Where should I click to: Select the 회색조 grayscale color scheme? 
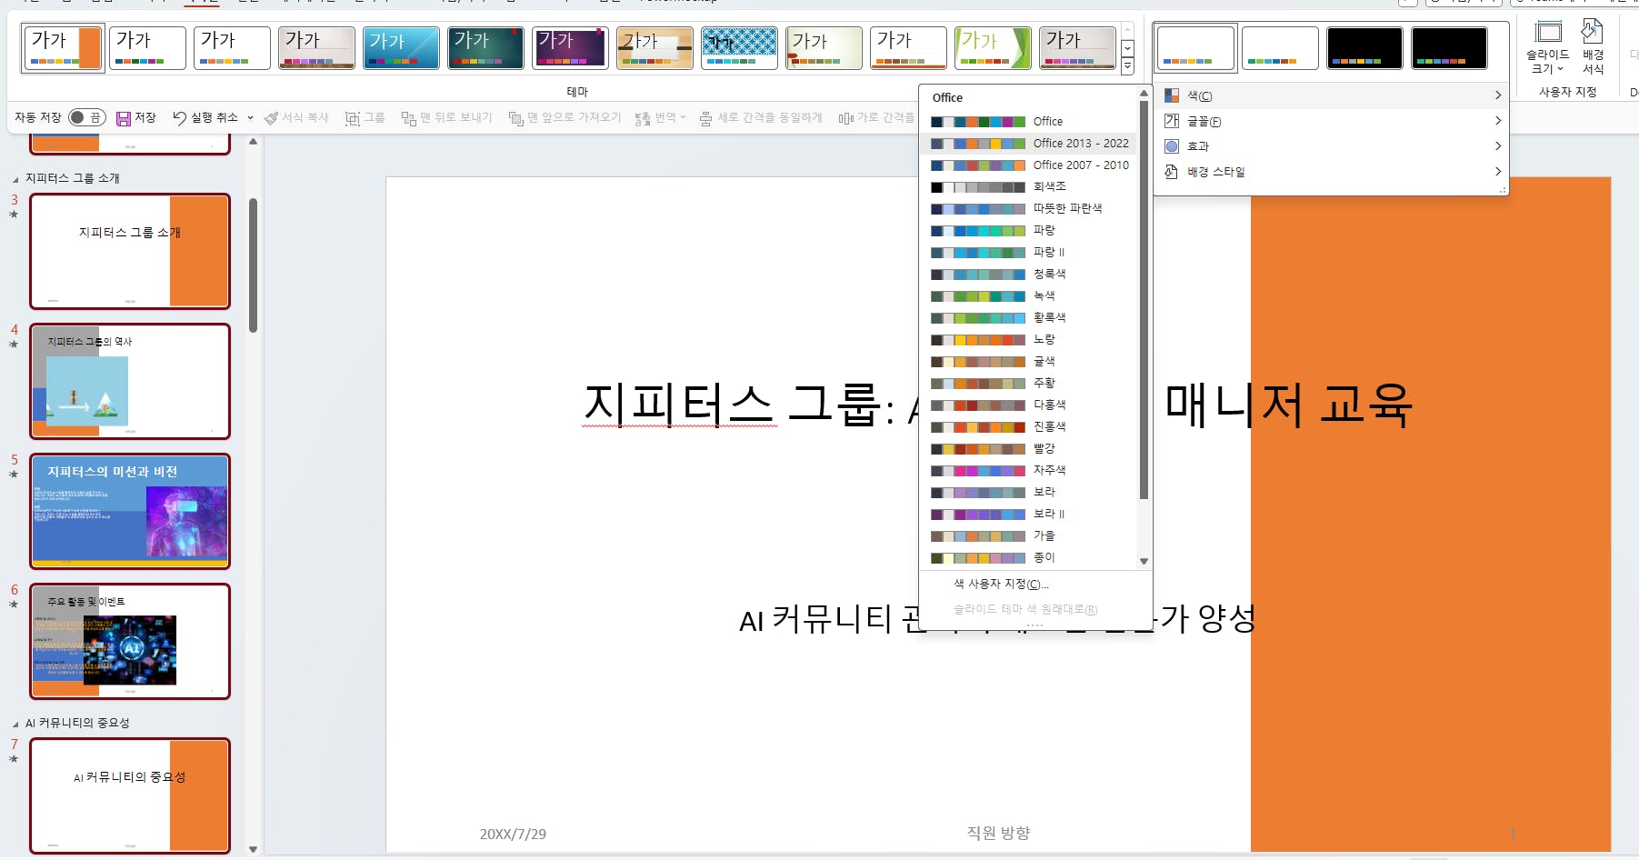1049,186
